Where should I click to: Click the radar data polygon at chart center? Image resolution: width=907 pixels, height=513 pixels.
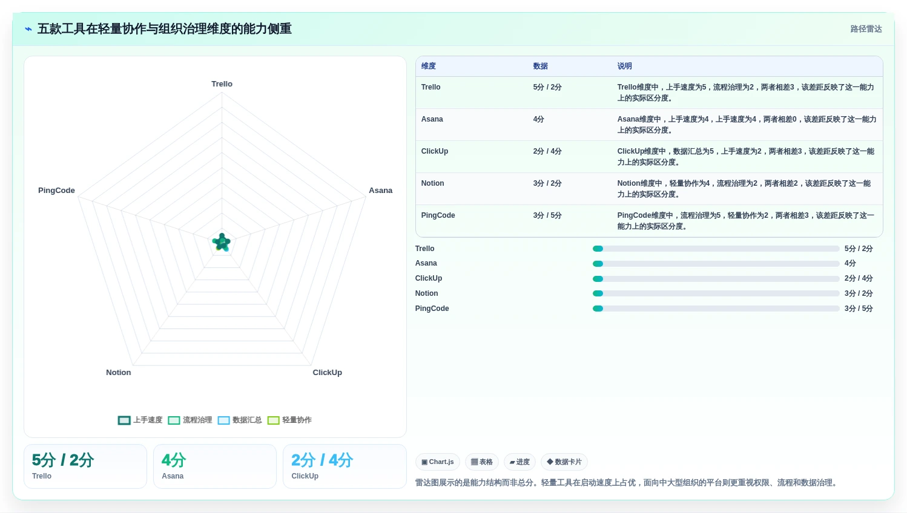point(222,243)
